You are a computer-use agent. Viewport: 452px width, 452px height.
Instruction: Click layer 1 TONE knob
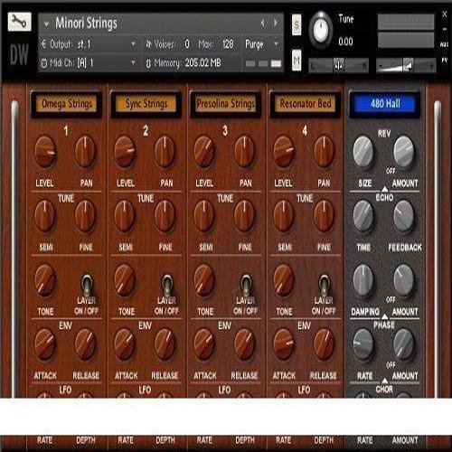pyautogui.click(x=45, y=280)
